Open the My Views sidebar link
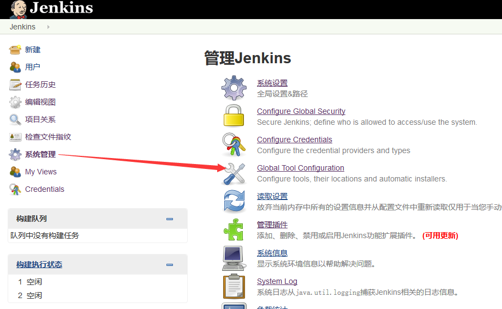502x309 pixels. tap(41, 172)
